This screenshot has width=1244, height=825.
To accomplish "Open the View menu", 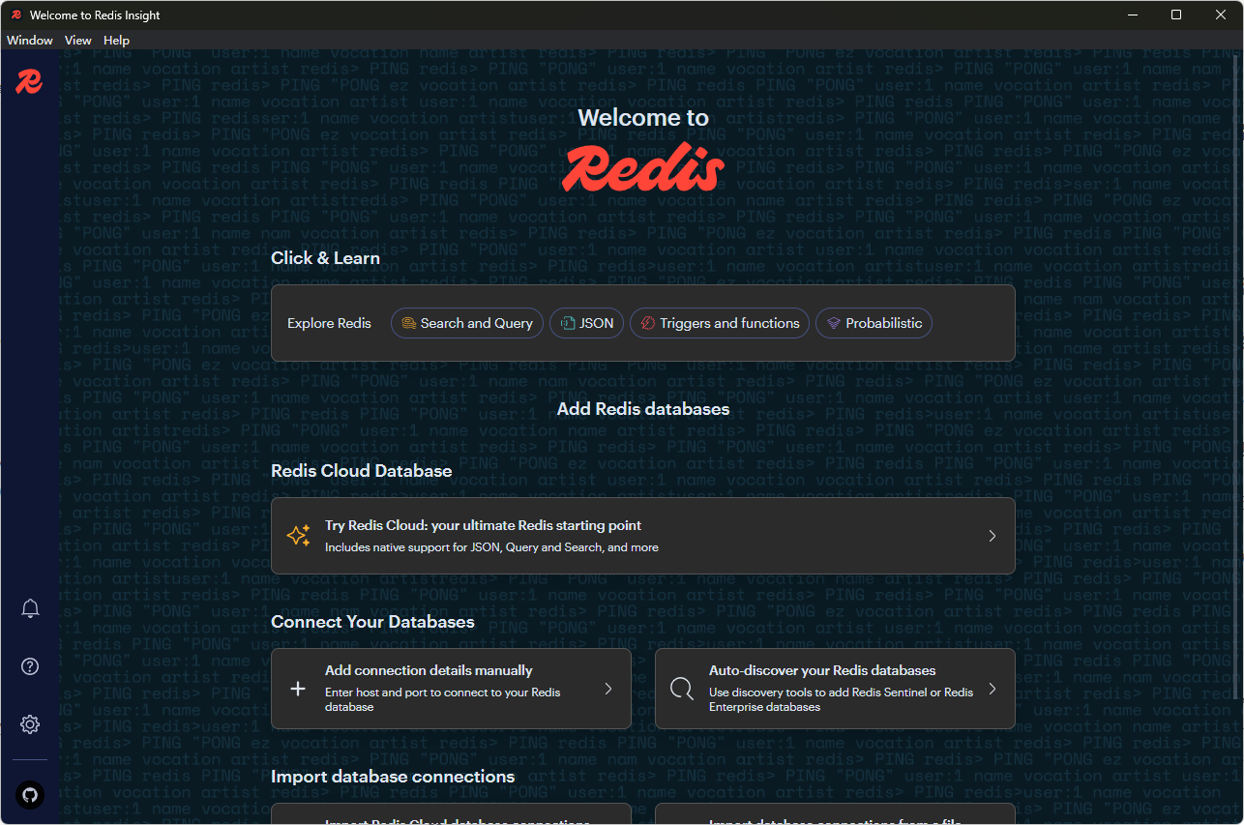I will coord(78,41).
